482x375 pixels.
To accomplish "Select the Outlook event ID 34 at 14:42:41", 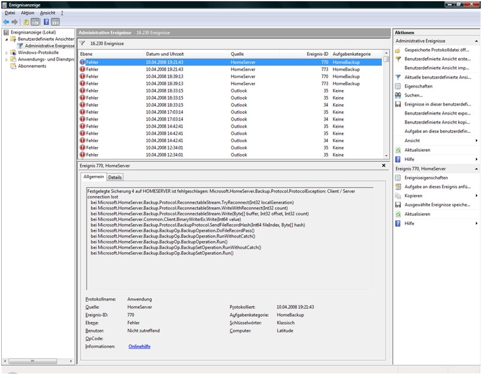I will [230, 140].
